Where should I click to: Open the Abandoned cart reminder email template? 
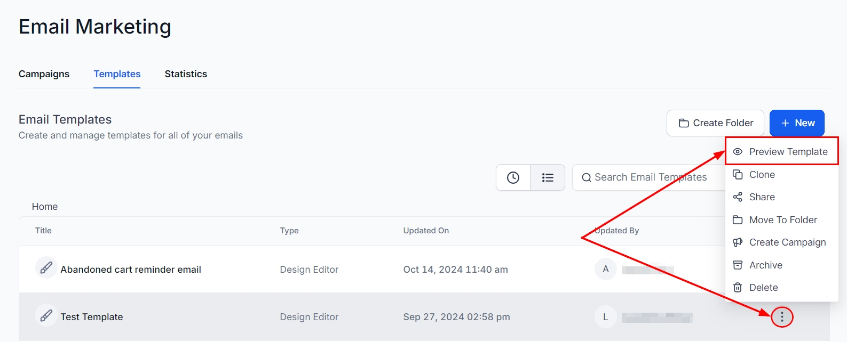click(x=131, y=270)
